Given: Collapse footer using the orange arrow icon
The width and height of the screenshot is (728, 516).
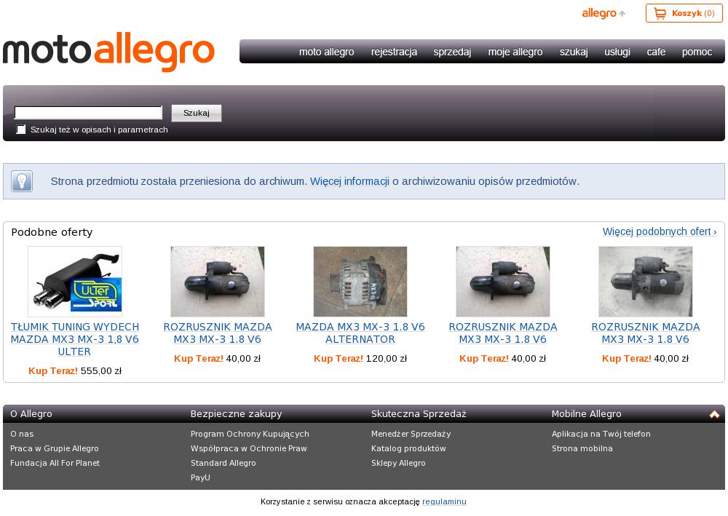Looking at the screenshot, I should (x=714, y=414).
